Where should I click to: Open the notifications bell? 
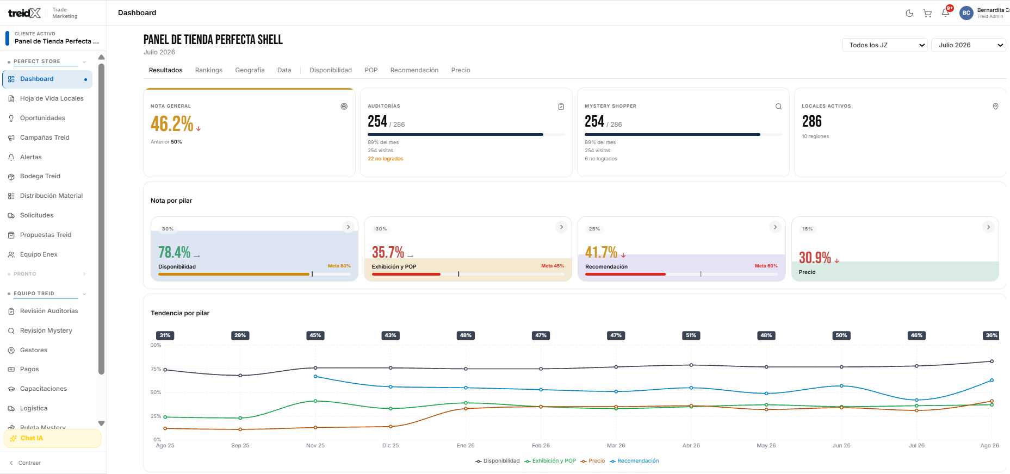pyautogui.click(x=945, y=13)
